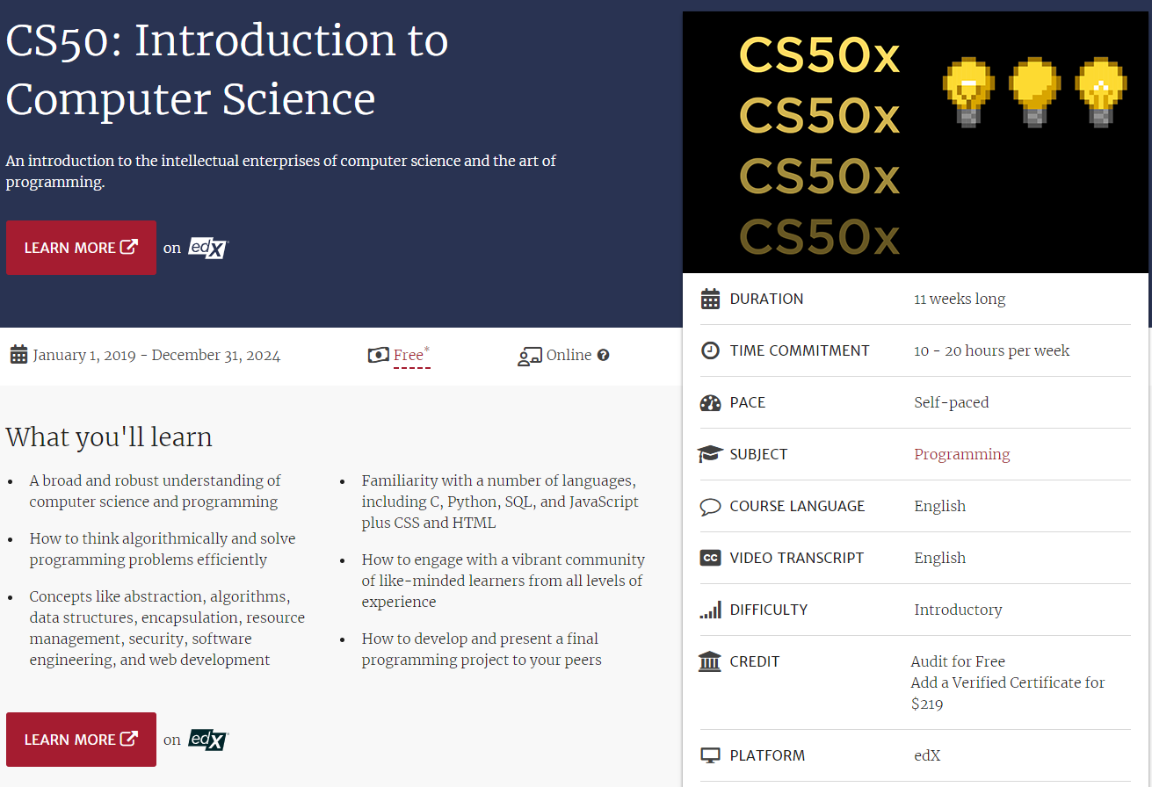Click the DIFFICULTY label

coord(769,610)
